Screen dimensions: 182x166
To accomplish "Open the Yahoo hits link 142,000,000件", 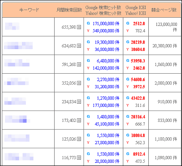I will 106,68.
